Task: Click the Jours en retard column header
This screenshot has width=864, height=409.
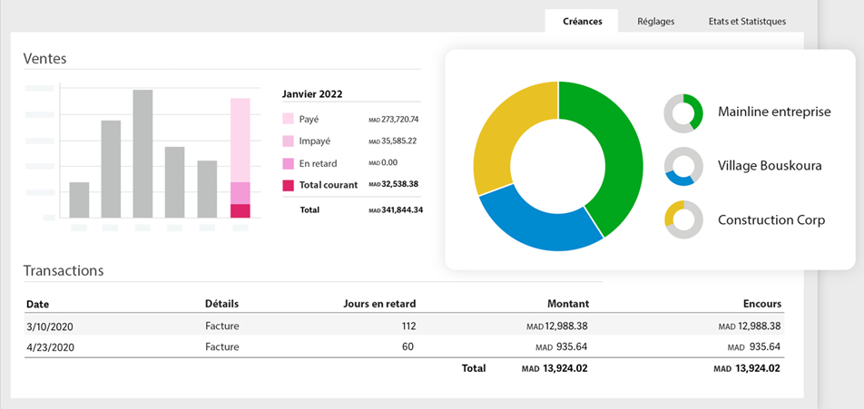Action: tap(378, 304)
